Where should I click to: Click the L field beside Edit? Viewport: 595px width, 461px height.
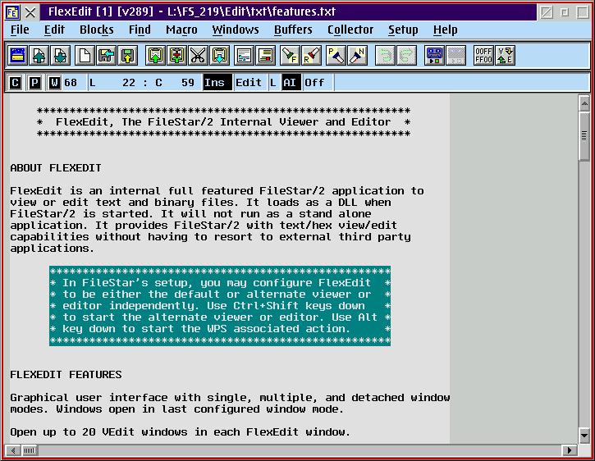point(272,82)
